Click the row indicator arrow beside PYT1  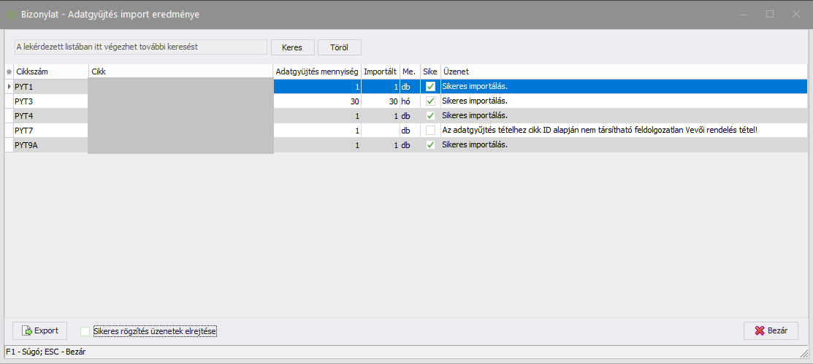coord(9,87)
